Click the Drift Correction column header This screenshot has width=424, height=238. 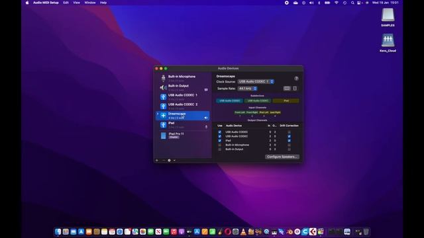pyautogui.click(x=289, y=126)
